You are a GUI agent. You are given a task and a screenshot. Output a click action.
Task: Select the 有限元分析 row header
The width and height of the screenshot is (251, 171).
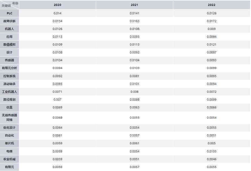[x=9, y=68]
